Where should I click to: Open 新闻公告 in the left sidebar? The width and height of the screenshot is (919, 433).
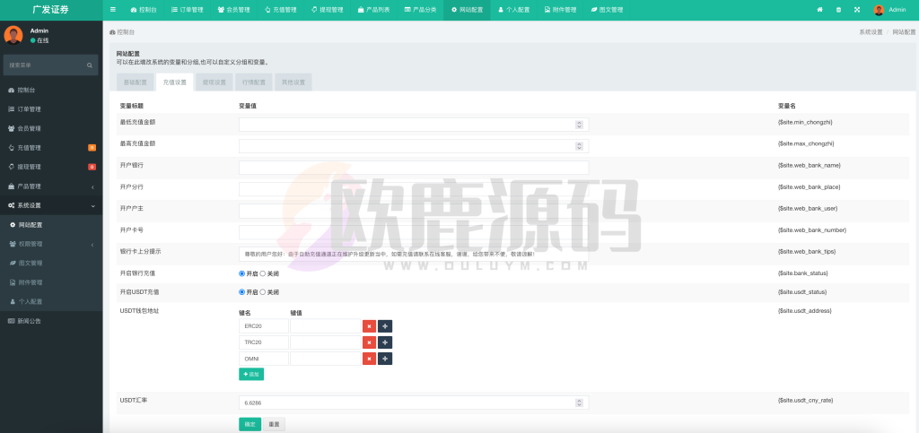pyautogui.click(x=51, y=321)
